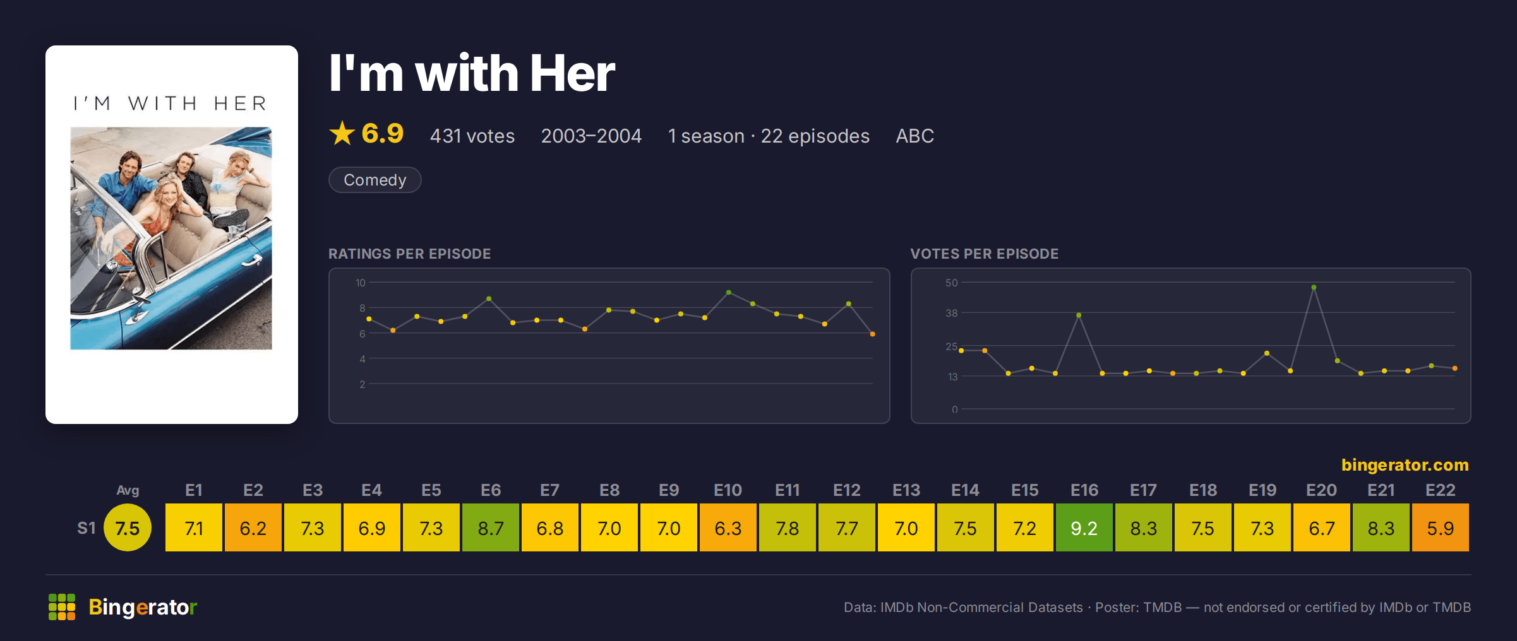Viewport: 1517px width, 641px height.
Task: Click the ABC network label
Action: 915,136
